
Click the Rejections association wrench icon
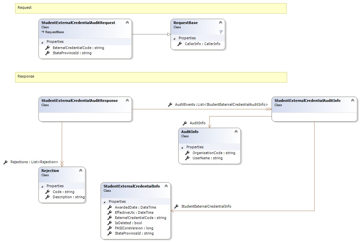click(6, 162)
